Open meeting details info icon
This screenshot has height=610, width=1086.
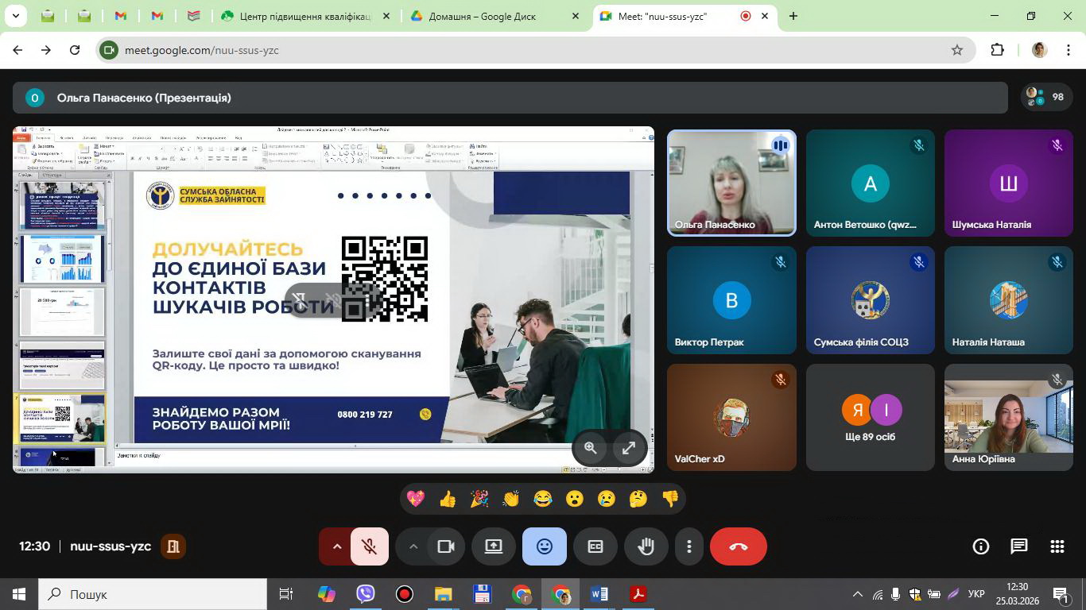coord(981,546)
